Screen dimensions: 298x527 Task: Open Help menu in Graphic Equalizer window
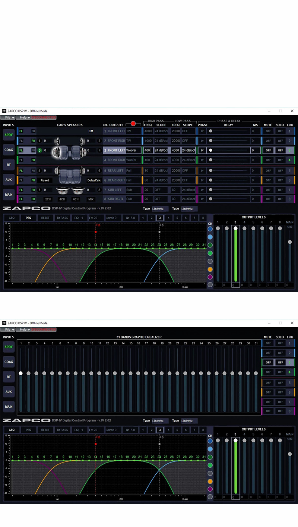click(23, 329)
